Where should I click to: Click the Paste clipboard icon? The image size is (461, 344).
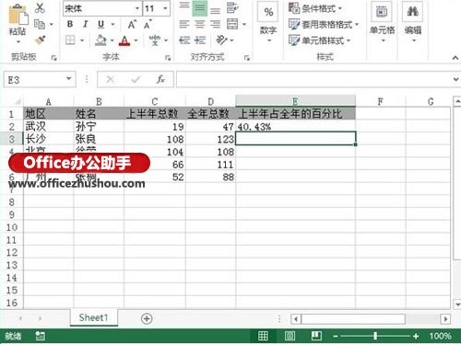tap(18, 15)
